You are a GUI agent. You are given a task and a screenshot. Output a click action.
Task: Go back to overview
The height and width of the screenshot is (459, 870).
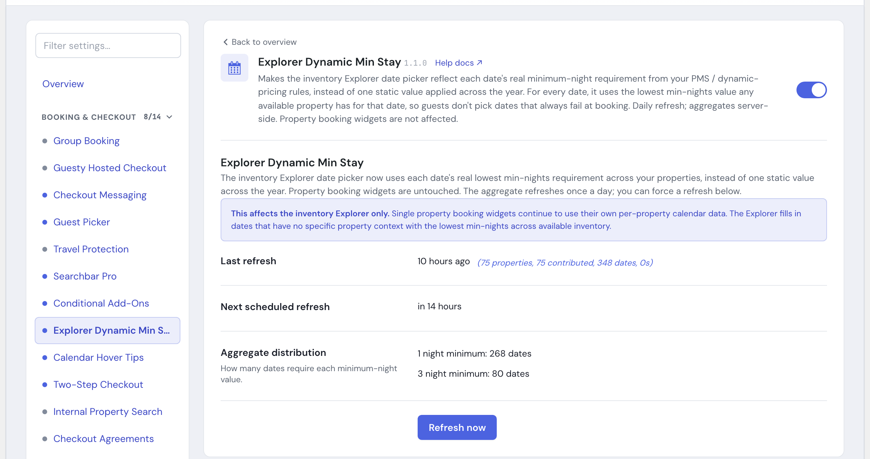coord(260,42)
